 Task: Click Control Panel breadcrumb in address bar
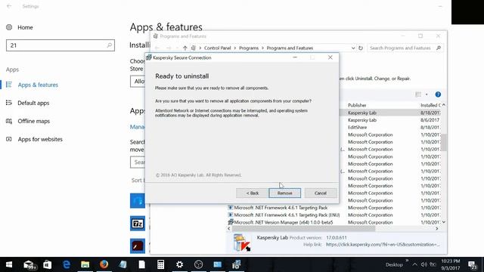click(217, 48)
